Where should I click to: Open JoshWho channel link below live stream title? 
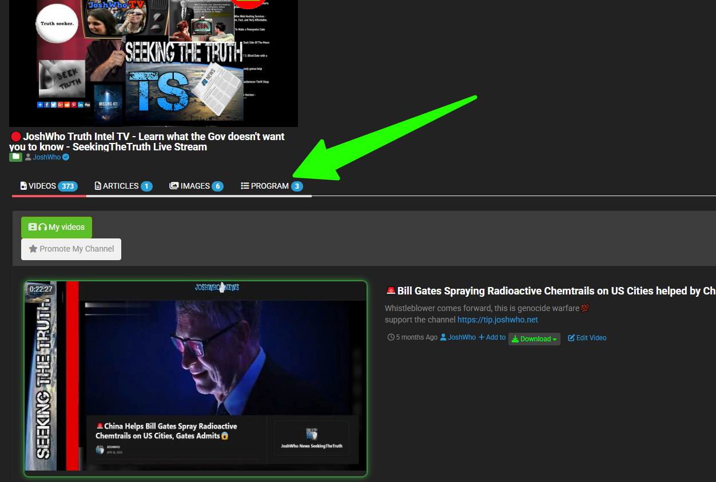point(46,157)
